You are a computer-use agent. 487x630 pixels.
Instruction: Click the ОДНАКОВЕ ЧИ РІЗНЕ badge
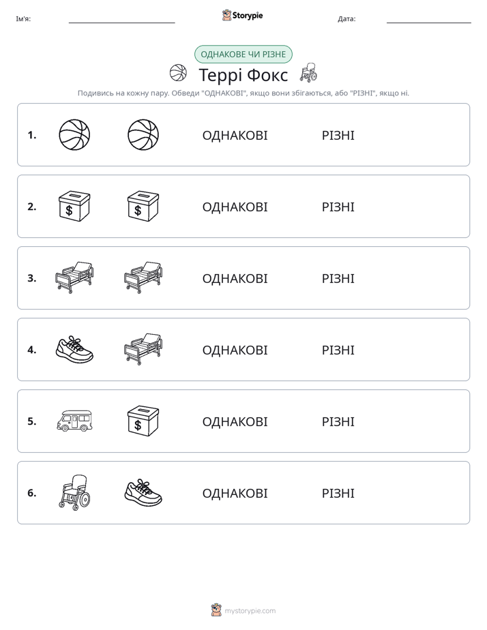(x=243, y=55)
